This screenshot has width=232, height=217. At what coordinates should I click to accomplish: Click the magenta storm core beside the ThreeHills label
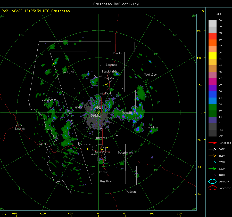[123, 117]
